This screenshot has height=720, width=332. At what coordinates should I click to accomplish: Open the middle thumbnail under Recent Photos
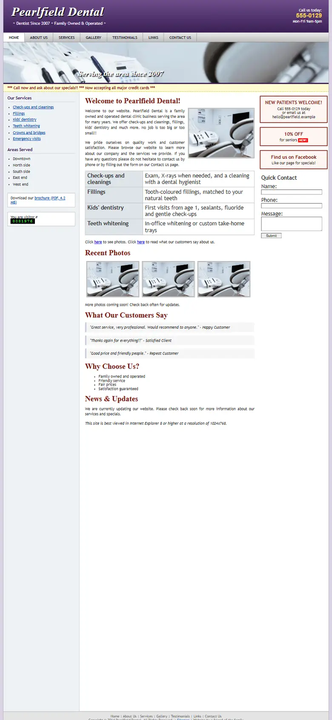click(168, 279)
